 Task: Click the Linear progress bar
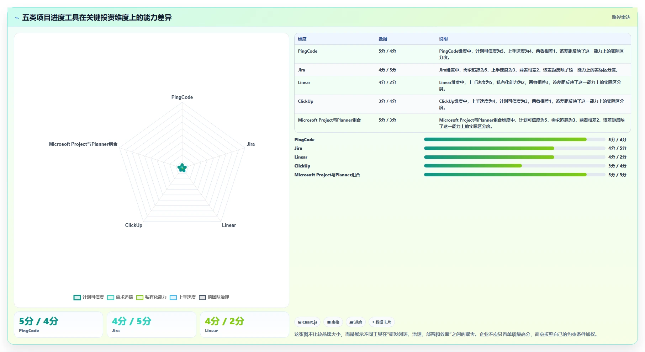514,157
